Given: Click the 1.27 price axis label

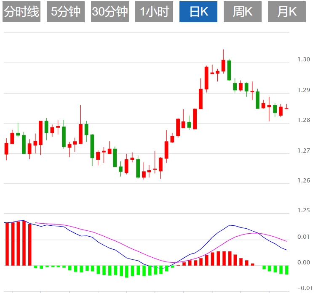Looking at the screenshot, I should (304, 150).
